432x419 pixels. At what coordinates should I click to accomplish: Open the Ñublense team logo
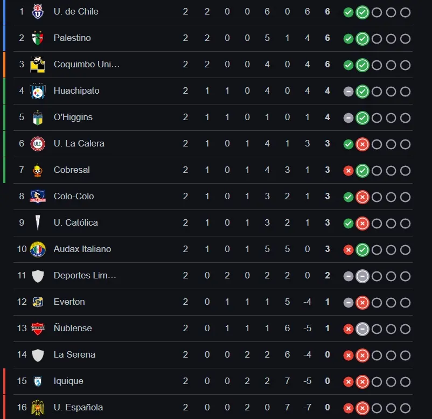[38, 329]
